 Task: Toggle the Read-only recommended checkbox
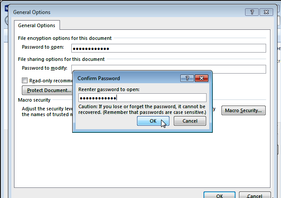click(25, 80)
